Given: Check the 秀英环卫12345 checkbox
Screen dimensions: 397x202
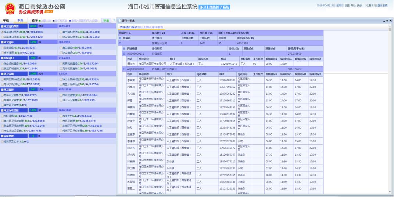Looking at the screenshot, I should tap(2, 142).
